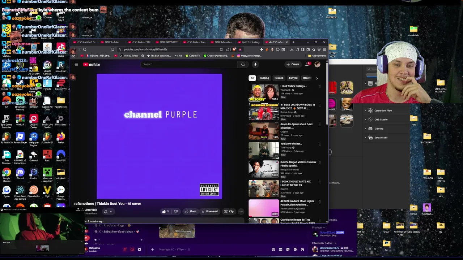463x260 pixels.
Task: Open Wallpaper Engine desktop icon
Action: tap(34, 139)
